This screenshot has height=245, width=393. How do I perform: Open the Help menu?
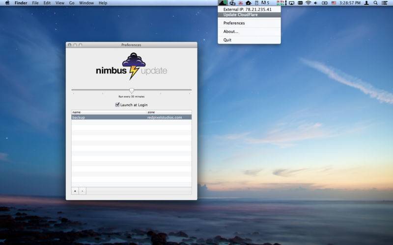pos(103,3)
